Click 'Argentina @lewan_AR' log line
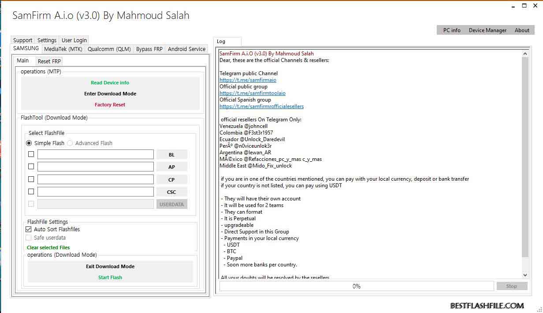 (245, 153)
